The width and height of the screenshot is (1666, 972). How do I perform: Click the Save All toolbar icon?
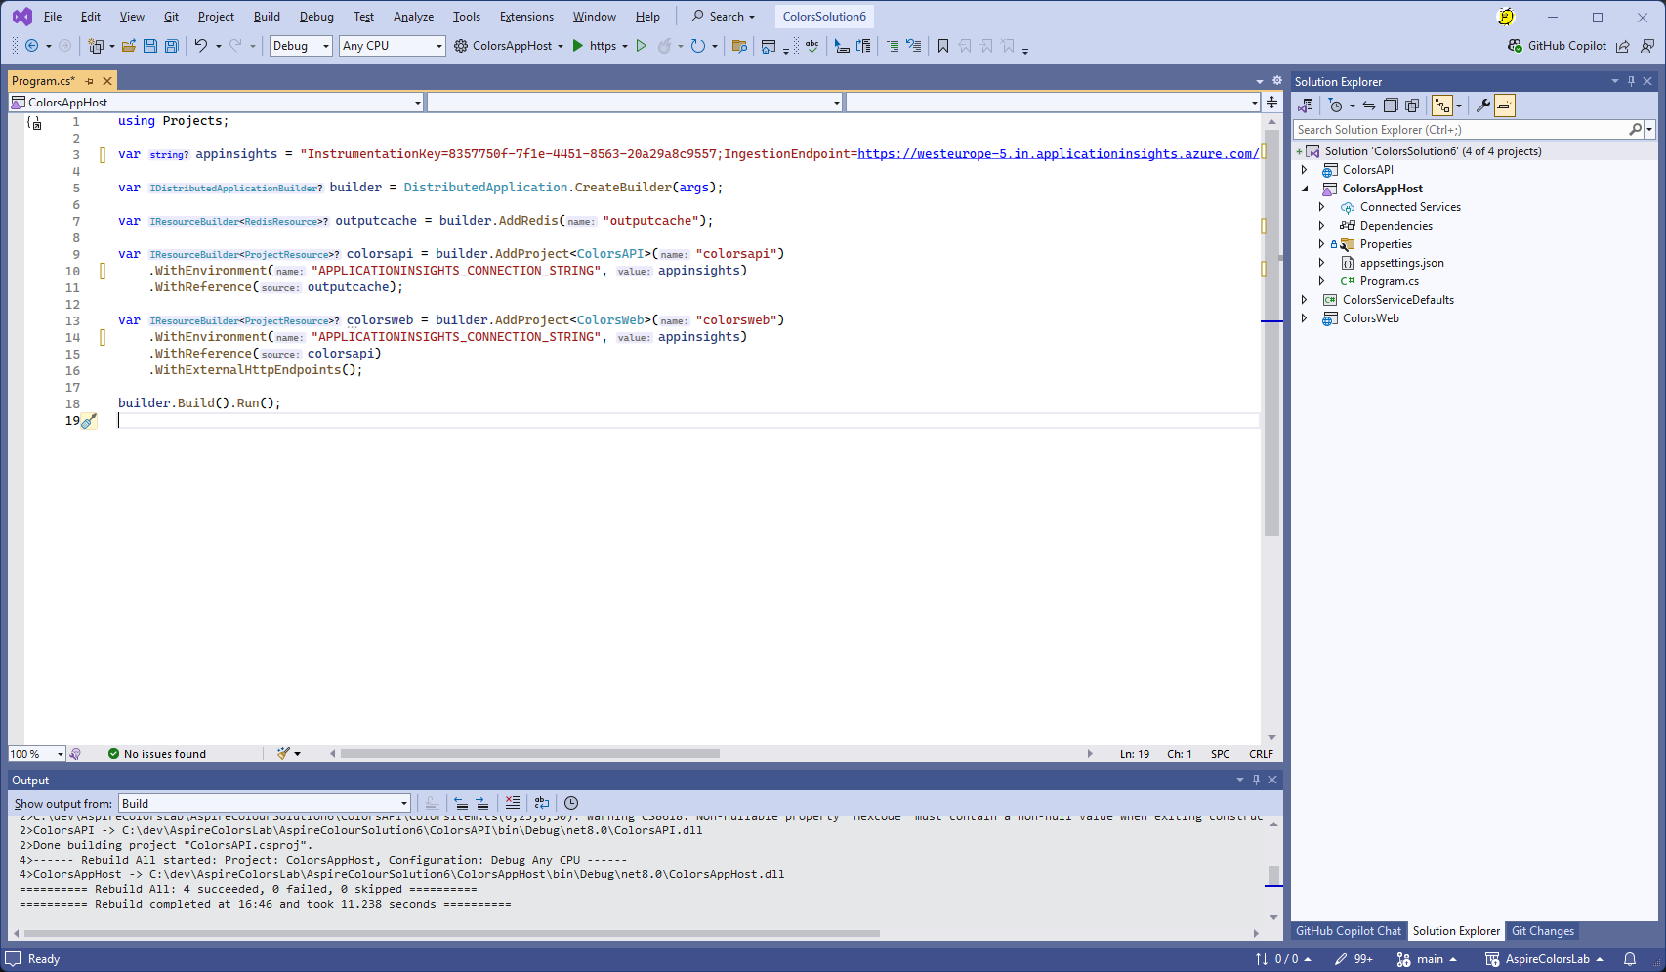pos(172,46)
